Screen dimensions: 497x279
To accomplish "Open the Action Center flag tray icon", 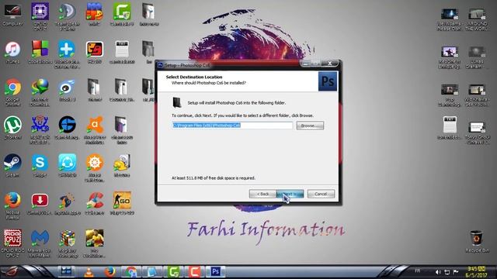I will click(456, 272).
